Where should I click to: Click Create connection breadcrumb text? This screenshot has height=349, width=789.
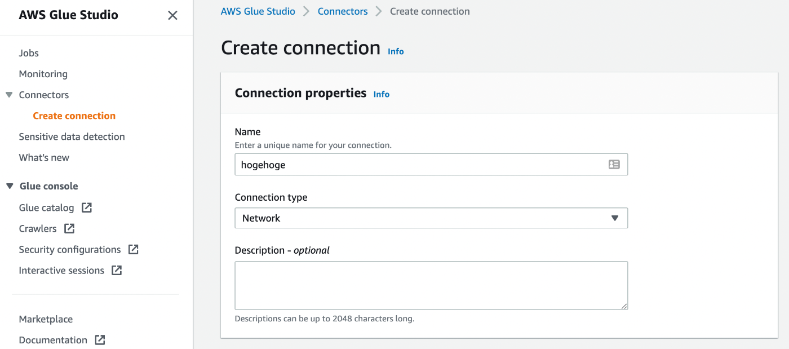(x=430, y=11)
